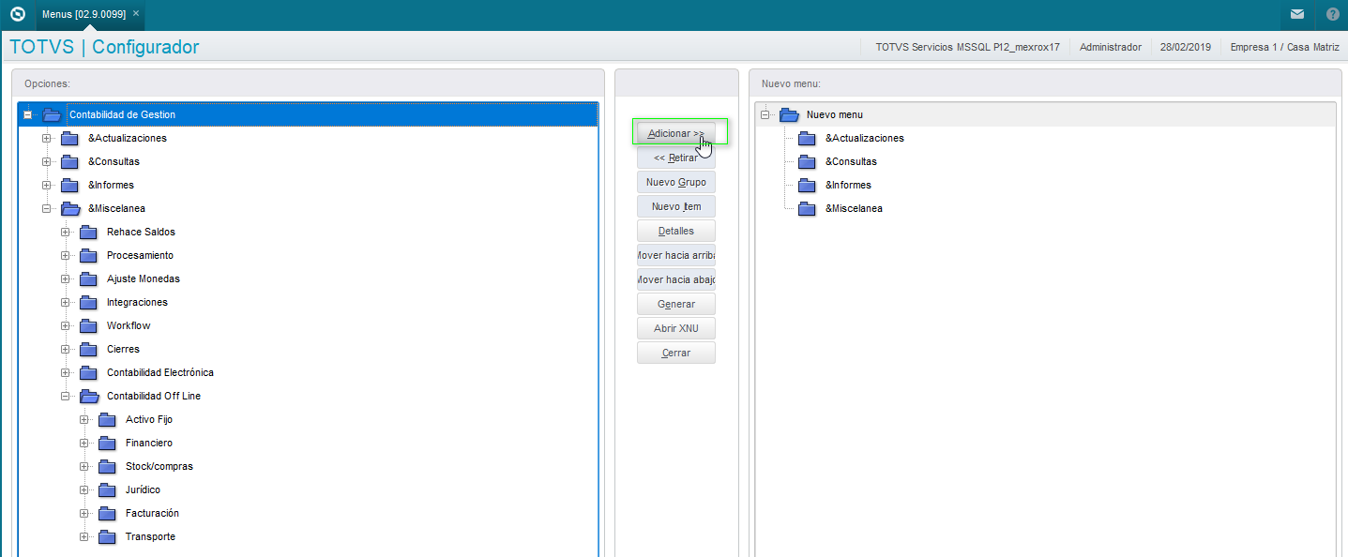Expand the &Actualizaciones node in Opciones
The image size is (1348, 557).
pos(47,138)
